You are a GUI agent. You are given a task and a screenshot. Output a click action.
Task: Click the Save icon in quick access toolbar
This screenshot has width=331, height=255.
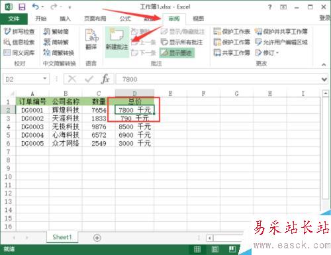[x=22, y=7]
